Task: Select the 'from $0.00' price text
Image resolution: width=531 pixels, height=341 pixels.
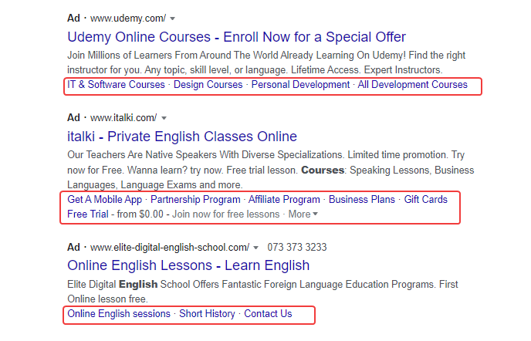Action: 140,214
